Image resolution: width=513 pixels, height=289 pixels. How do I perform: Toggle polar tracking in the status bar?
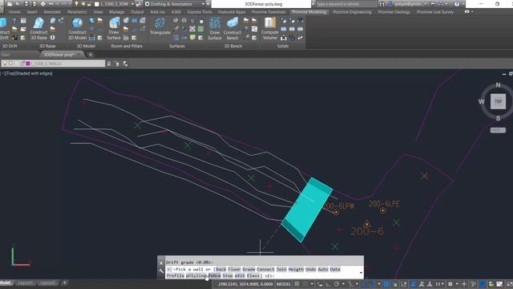[337, 284]
